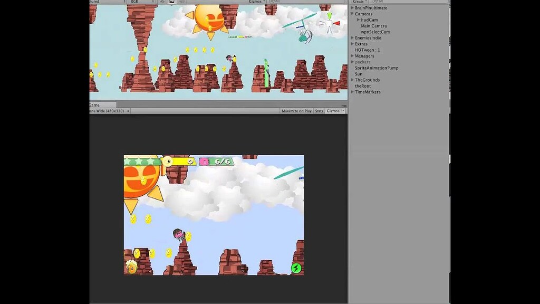Enable Maximize on Play
The width and height of the screenshot is (540, 304).
[298, 111]
